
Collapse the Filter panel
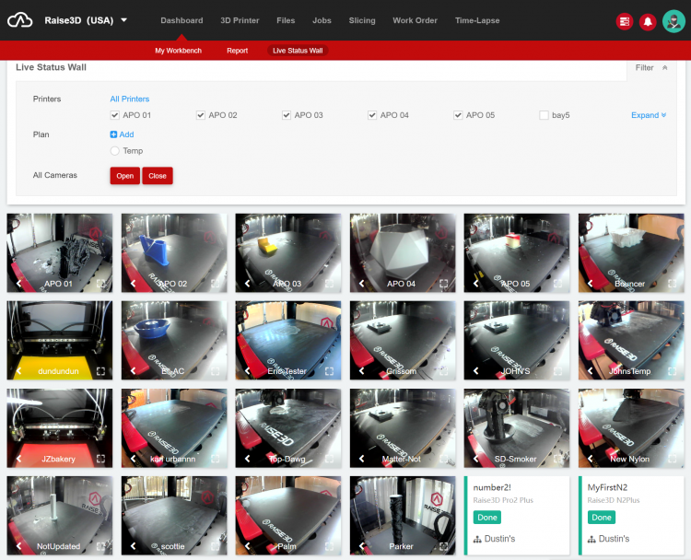pos(650,67)
